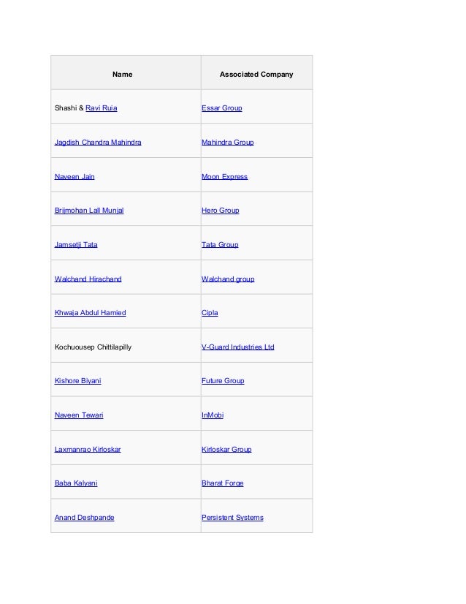Click the Laxmanrao Kirloskar link

coord(88,449)
